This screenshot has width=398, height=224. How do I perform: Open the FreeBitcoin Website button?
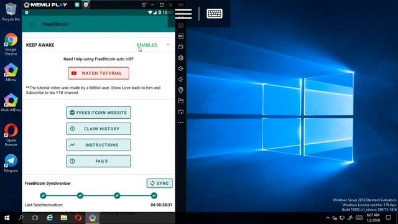tap(98, 113)
